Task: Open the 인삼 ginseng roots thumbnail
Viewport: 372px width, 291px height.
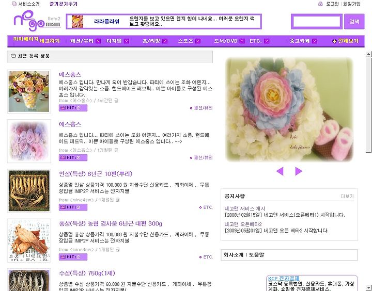Action: coord(29,191)
